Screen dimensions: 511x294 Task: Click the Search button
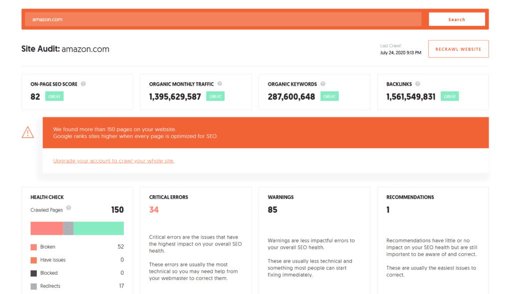(x=457, y=19)
